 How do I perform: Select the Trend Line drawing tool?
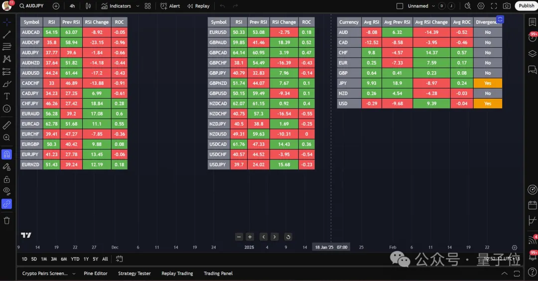[7, 34]
